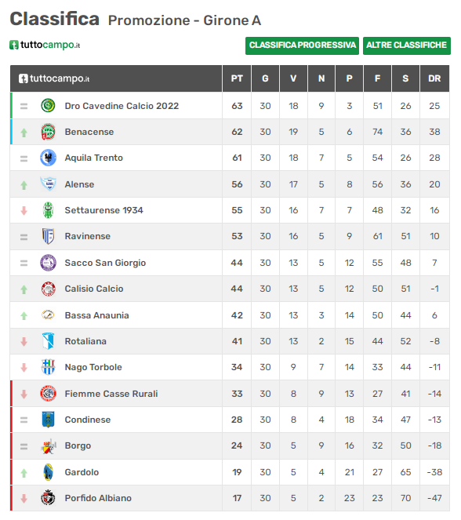The image size is (461, 520).
Task: Click the tuttocampo.it logo in table header
Action: click(x=54, y=78)
